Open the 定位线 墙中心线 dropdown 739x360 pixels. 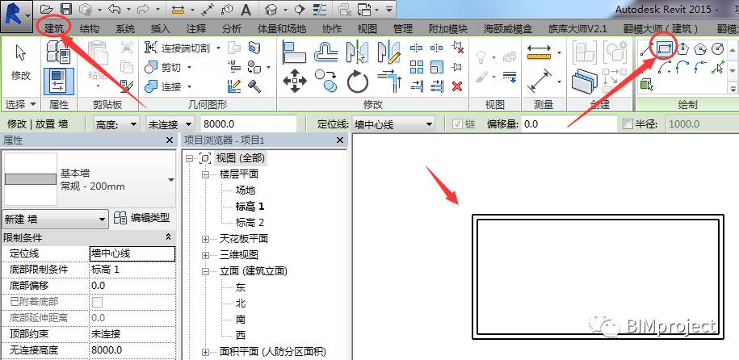click(x=393, y=124)
